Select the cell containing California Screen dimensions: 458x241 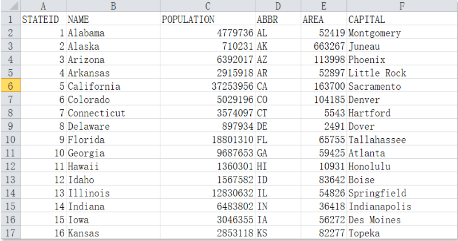(113, 86)
